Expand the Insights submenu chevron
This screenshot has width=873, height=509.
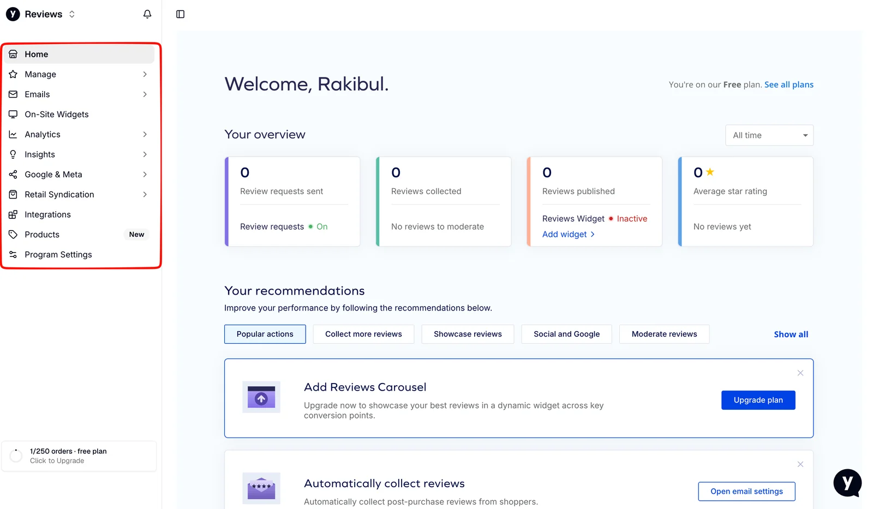[145, 154]
